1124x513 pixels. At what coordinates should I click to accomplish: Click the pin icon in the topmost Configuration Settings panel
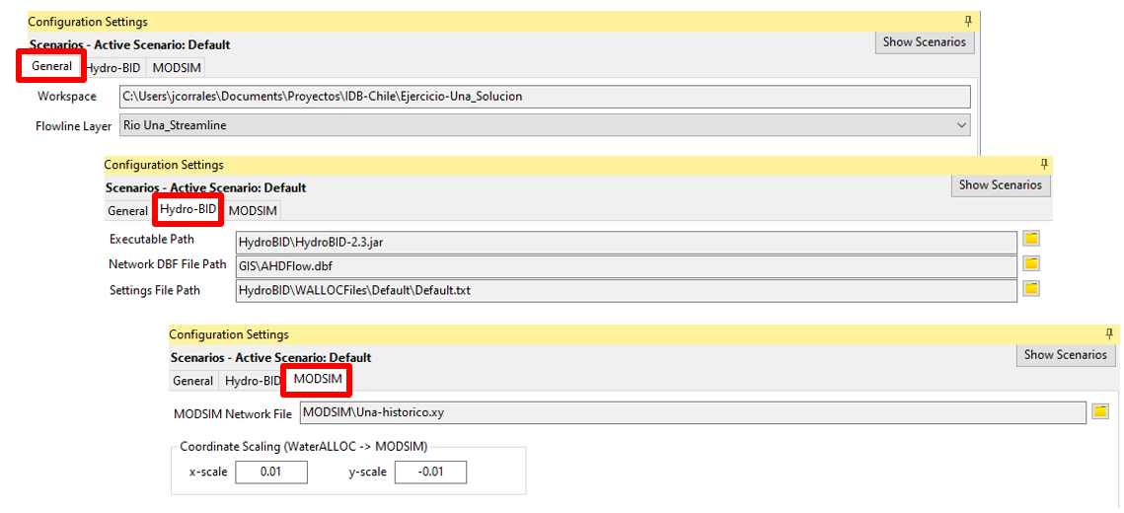[x=968, y=21]
